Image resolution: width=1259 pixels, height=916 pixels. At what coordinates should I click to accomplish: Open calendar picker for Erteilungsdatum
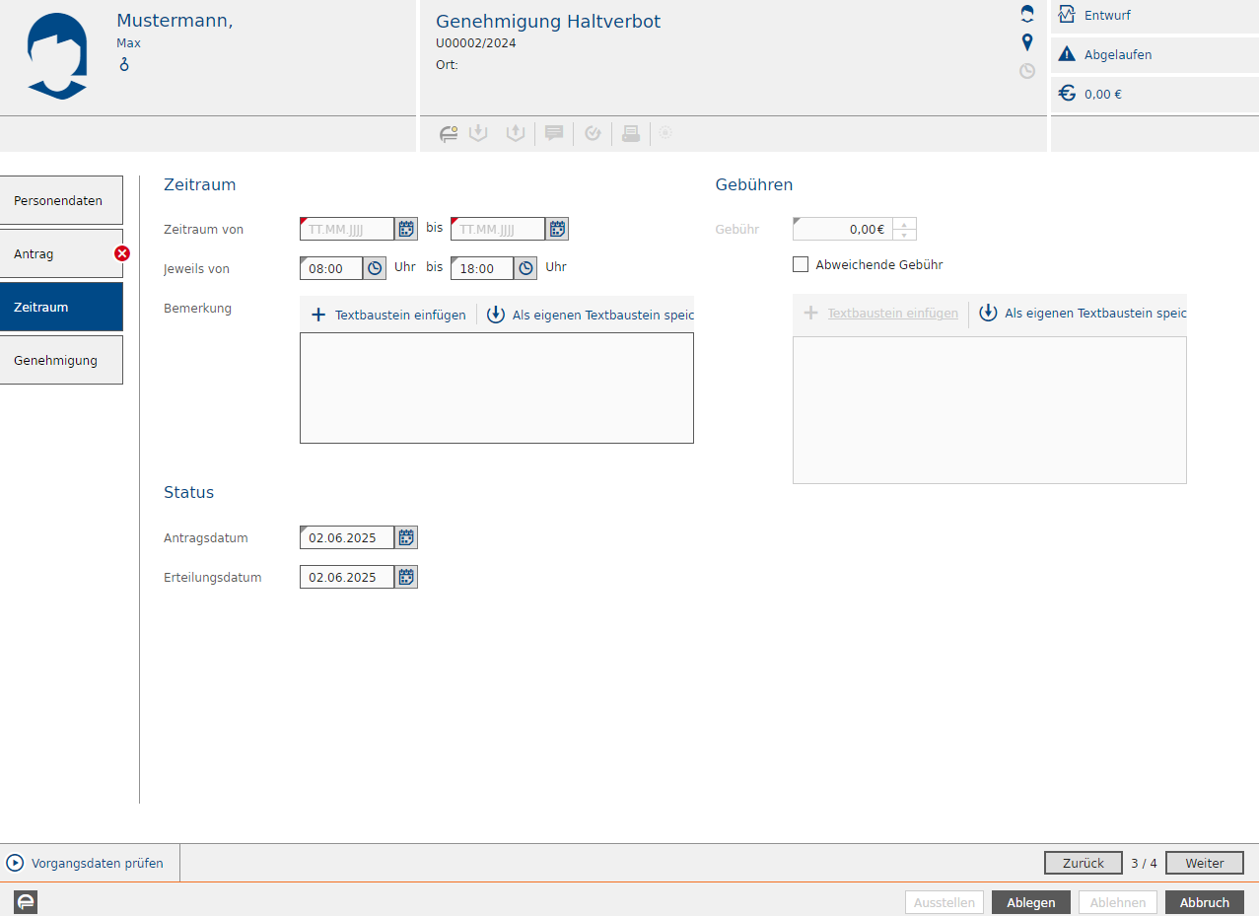point(406,577)
